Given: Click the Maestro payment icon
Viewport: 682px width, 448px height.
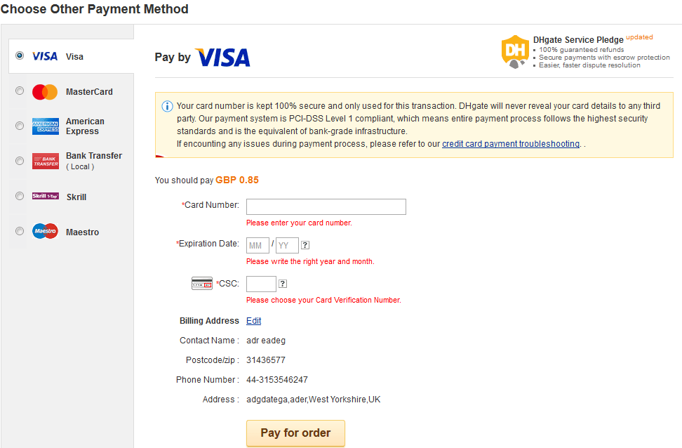Looking at the screenshot, I should (44, 231).
